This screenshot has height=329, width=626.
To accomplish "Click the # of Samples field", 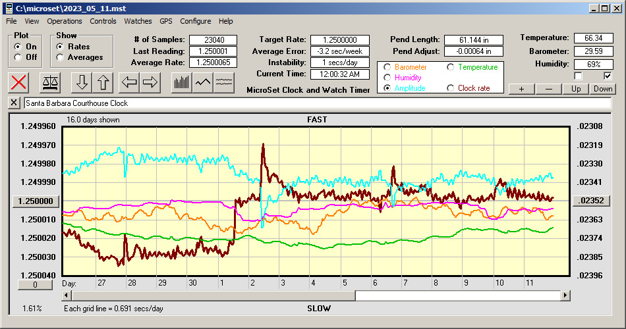I will click(x=213, y=40).
